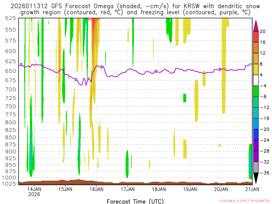Image resolution: width=272 pixels, height=204 pixels.
Task: Click the black arrow below the color bar
Action: (256, 178)
